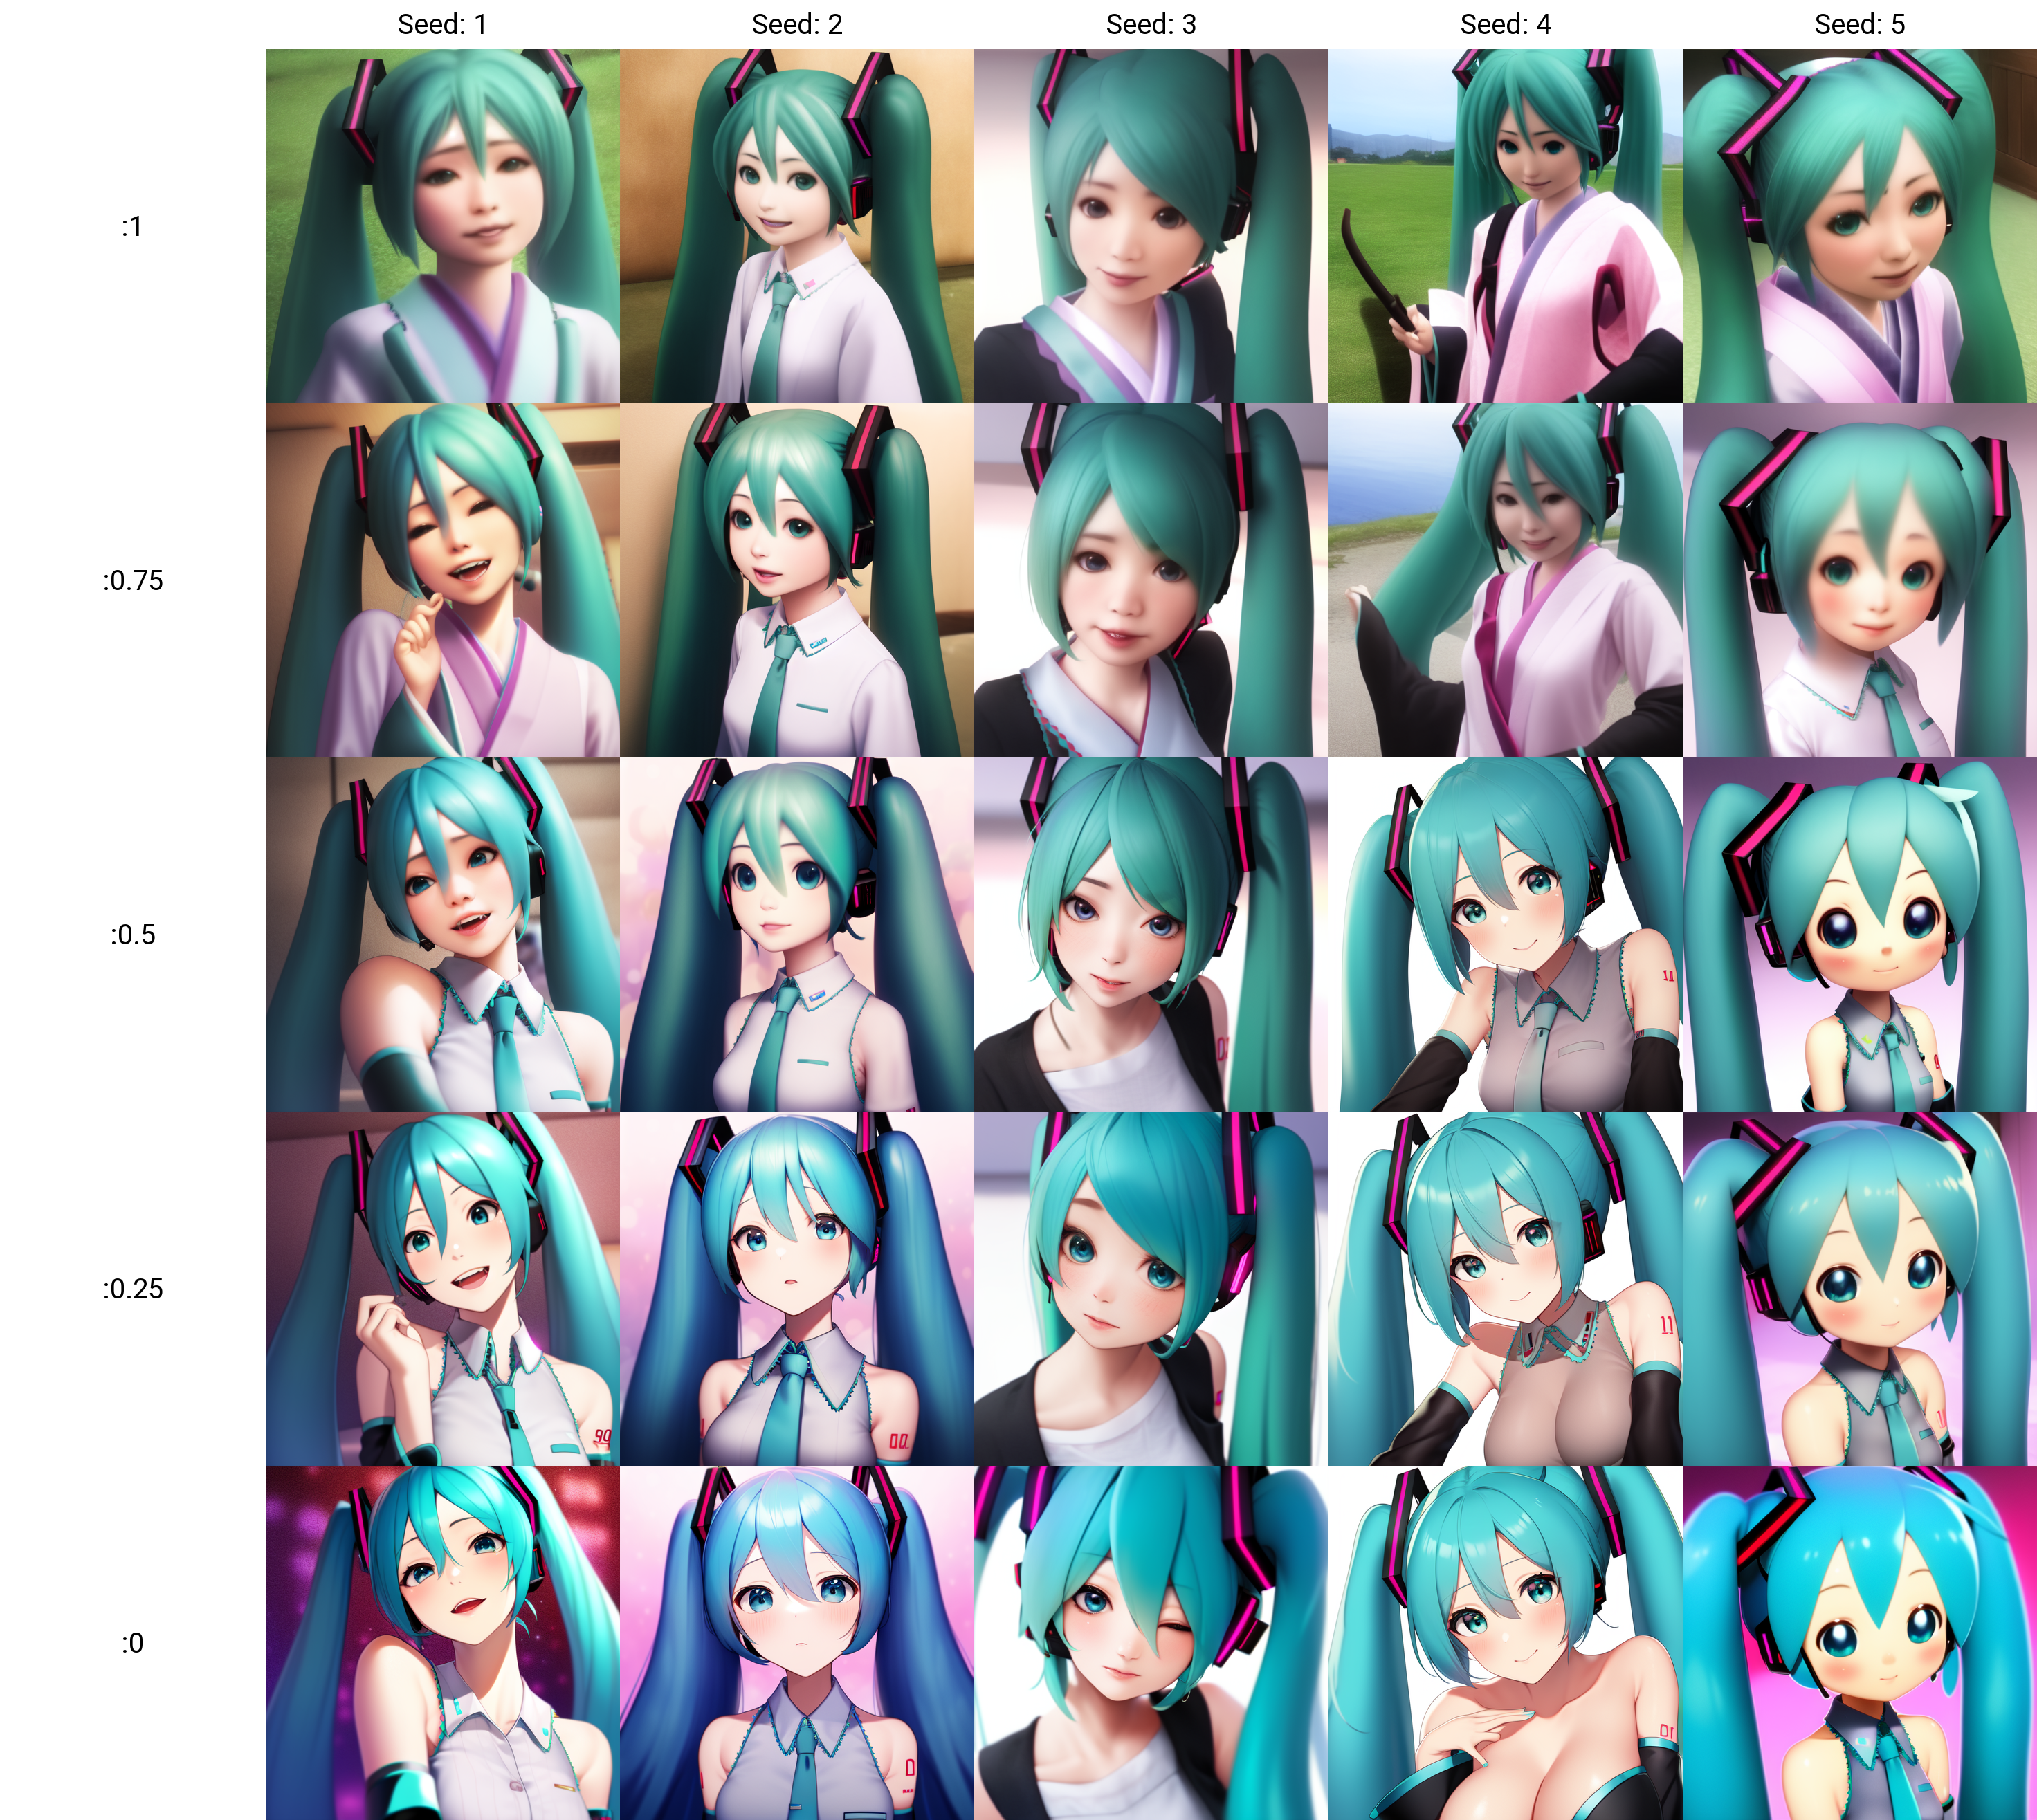Click the Seed: 1 column header
Screen dimensions: 2037x1820
coord(442,24)
